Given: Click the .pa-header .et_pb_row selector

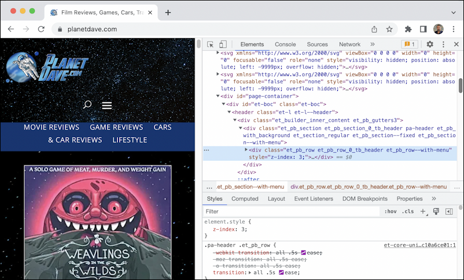Looking at the screenshot, I should point(237,245).
